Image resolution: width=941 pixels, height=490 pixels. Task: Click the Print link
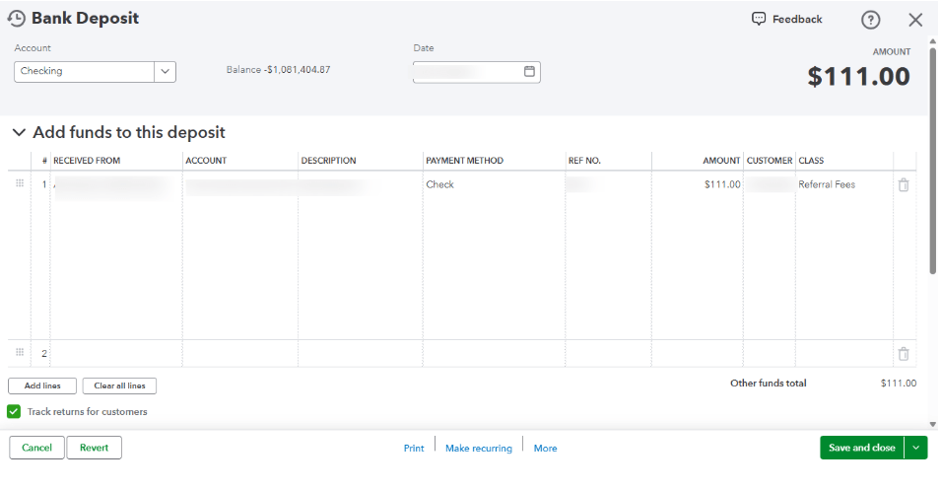(414, 448)
